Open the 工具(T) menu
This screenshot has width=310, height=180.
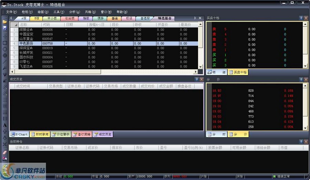(59, 12)
